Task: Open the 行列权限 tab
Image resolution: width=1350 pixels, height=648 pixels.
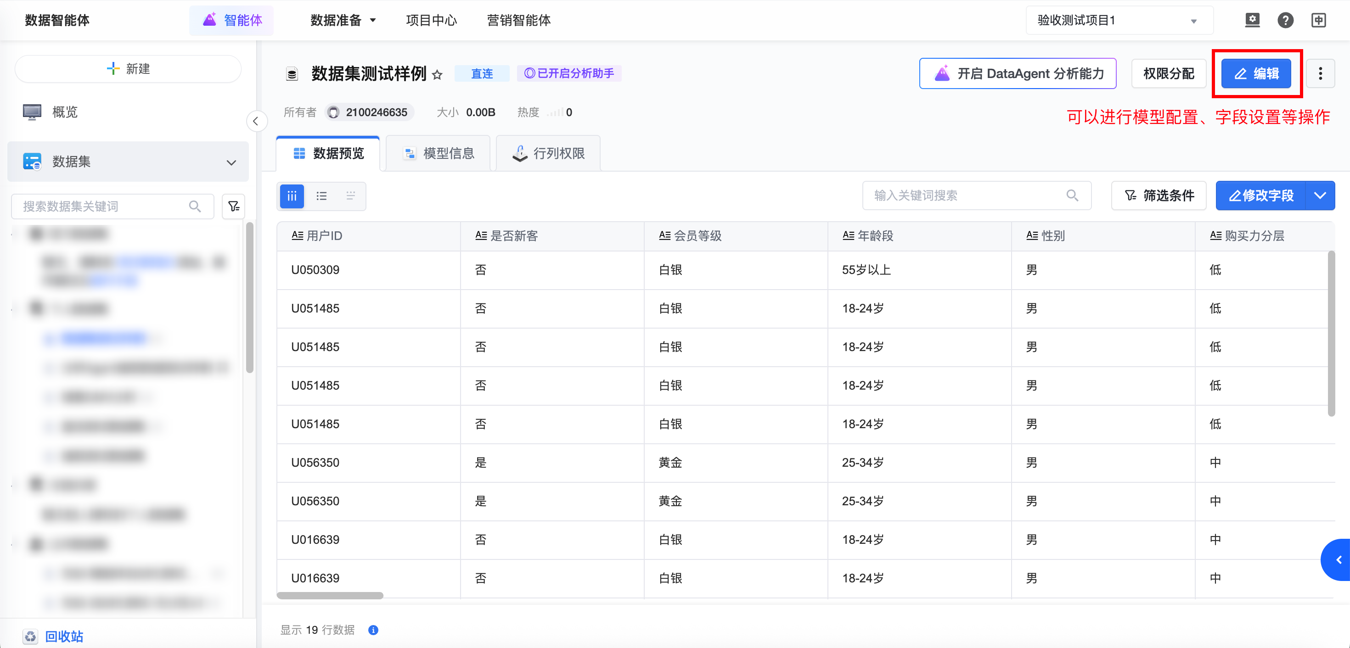Action: (x=548, y=153)
